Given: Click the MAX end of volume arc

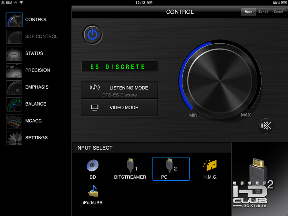Looking at the screenshot, I should tap(246, 115).
